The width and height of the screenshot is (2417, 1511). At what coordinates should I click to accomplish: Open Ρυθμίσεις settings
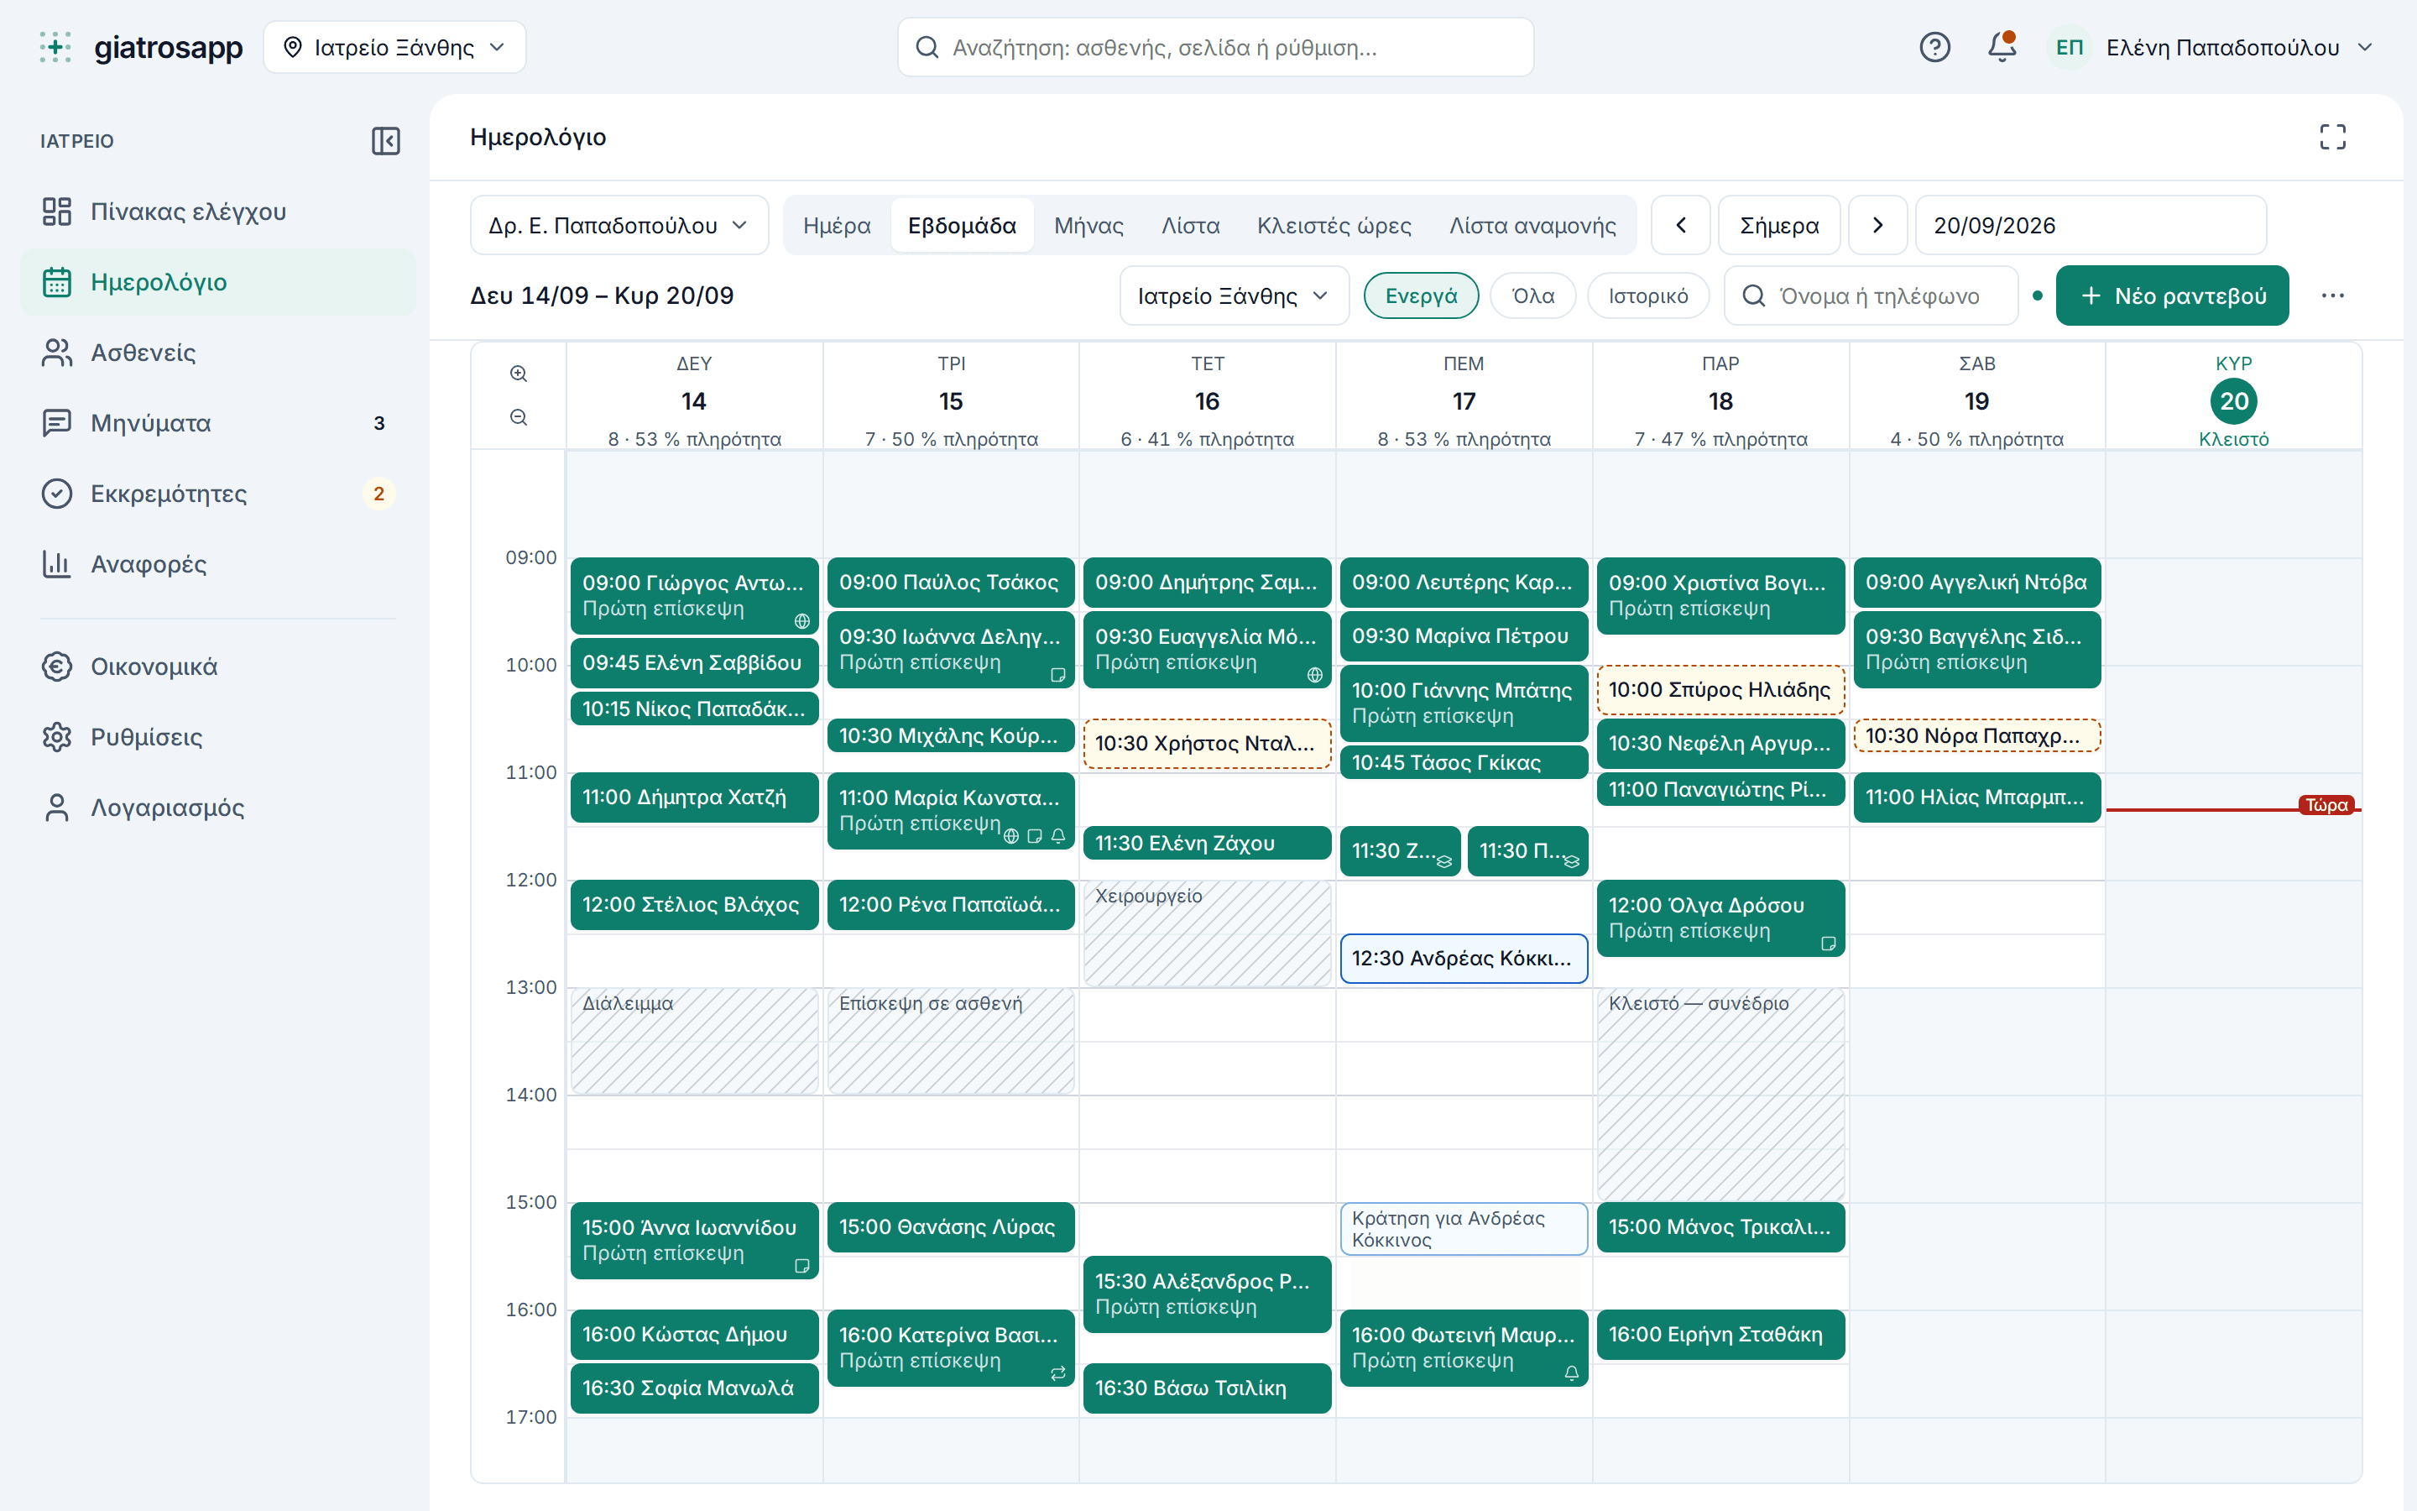[x=217, y=738]
